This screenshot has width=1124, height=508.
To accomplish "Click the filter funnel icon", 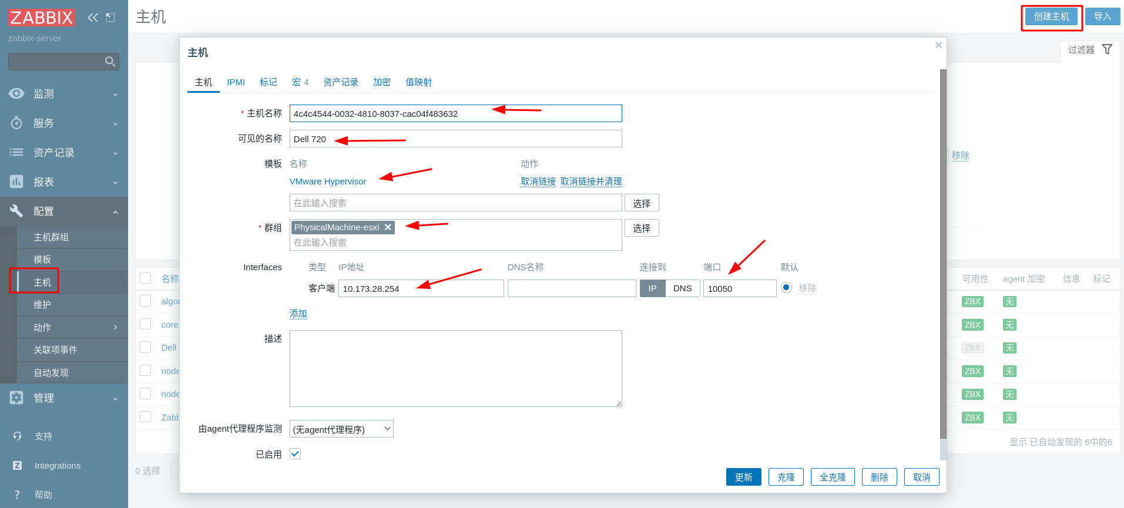I will (x=1107, y=49).
